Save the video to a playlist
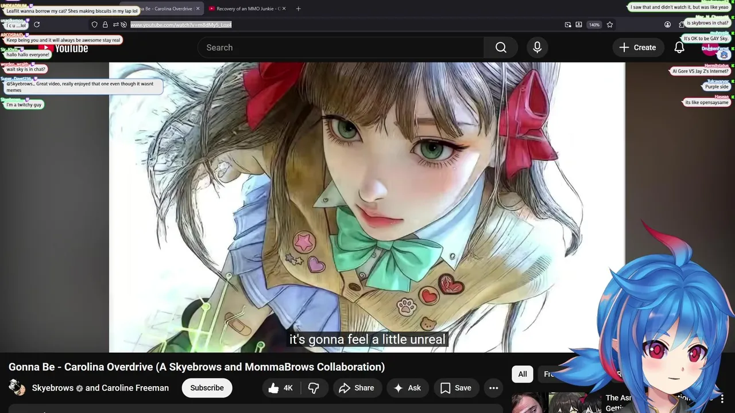Screen dimensions: 735x413 click(x=456, y=388)
